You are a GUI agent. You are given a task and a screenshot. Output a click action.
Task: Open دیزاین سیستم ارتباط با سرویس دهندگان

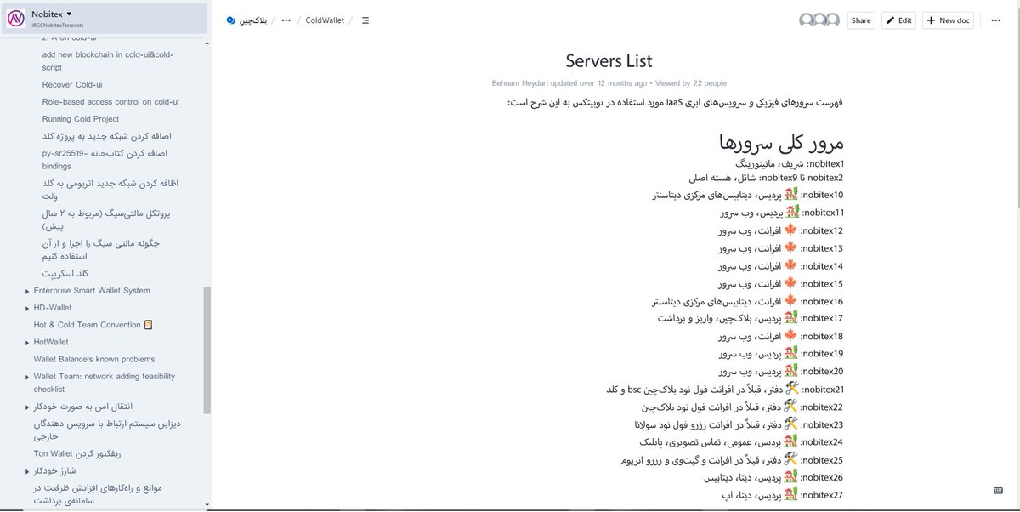click(108, 430)
